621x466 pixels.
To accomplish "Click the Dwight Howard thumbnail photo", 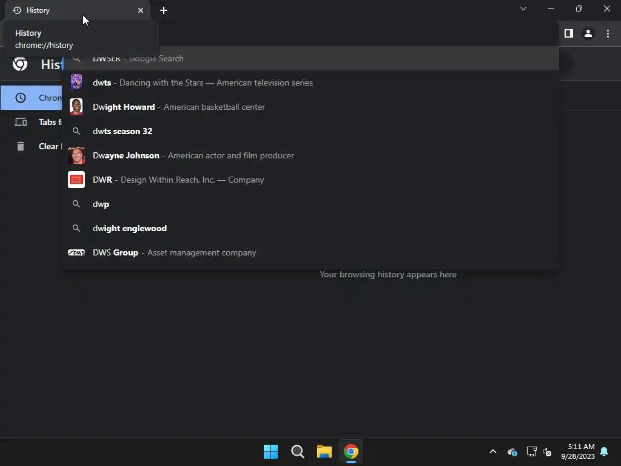I will tap(76, 107).
